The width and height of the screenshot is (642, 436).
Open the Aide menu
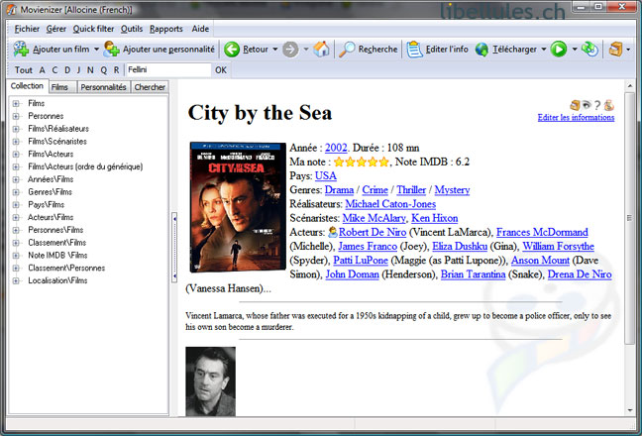coord(200,29)
